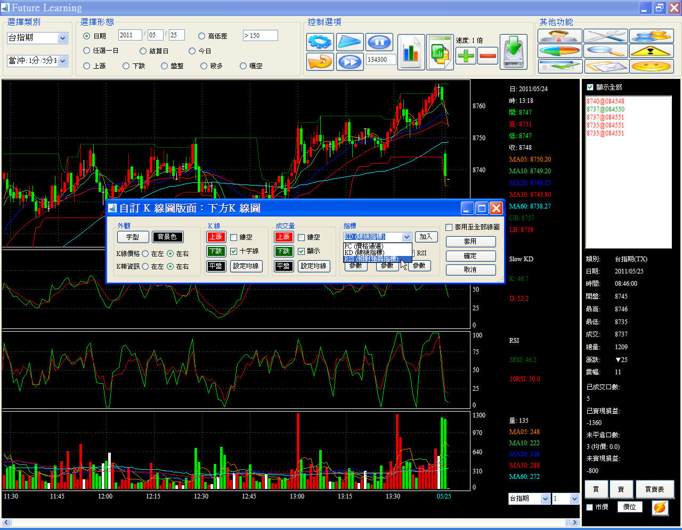Select the 日期 radio button
Screen dimensions: 682x530
point(87,36)
